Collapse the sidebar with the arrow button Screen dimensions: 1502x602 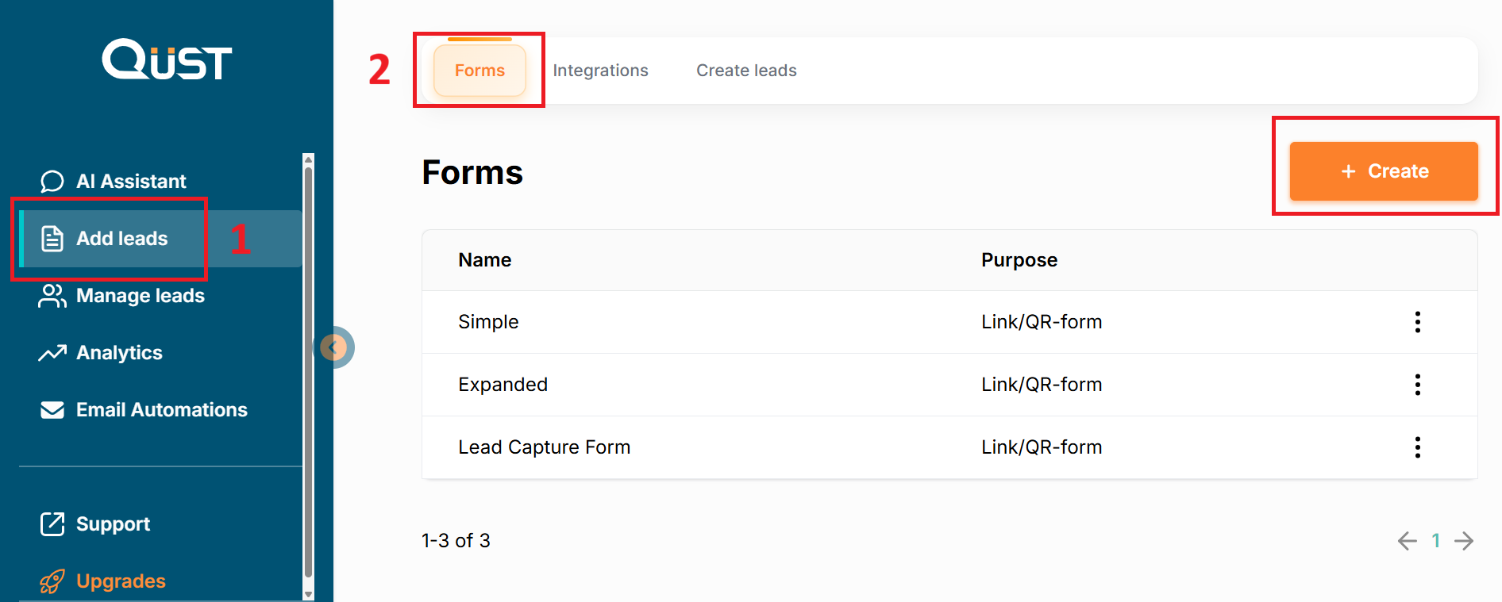coord(334,347)
